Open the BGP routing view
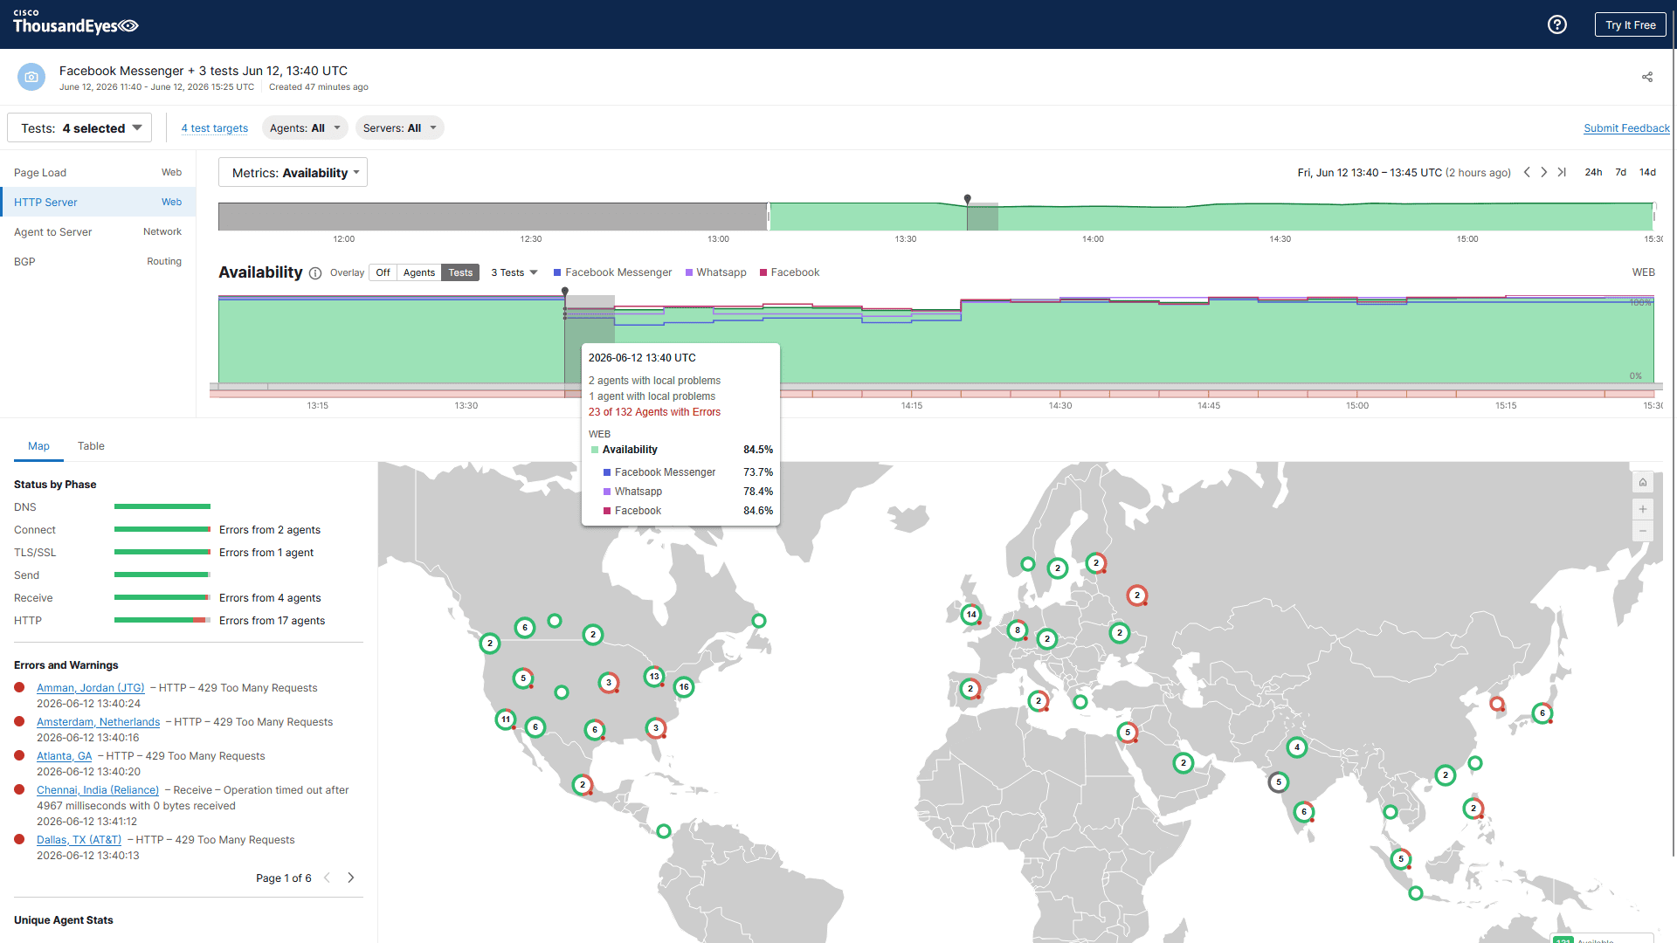Image resolution: width=1677 pixels, height=943 pixels. (x=98, y=261)
